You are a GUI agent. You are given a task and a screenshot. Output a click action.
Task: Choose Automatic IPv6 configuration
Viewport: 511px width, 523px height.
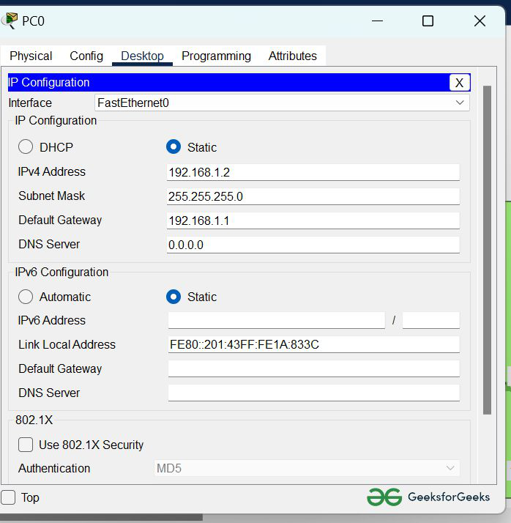point(26,297)
